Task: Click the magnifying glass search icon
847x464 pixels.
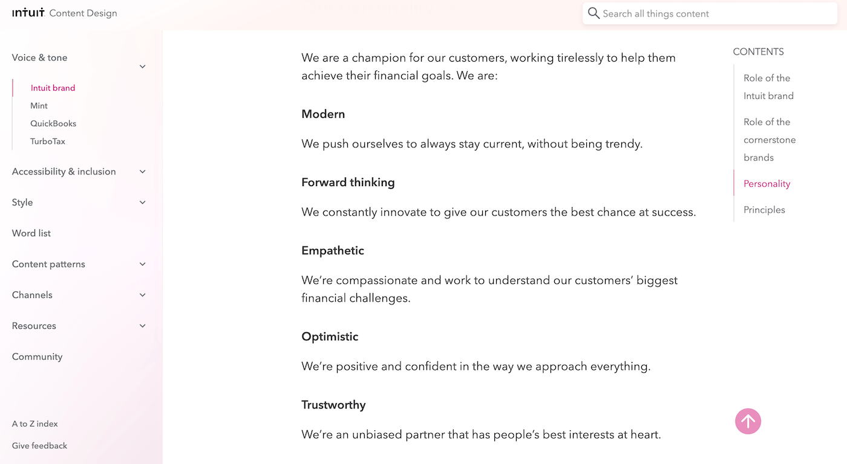Action: [594, 13]
